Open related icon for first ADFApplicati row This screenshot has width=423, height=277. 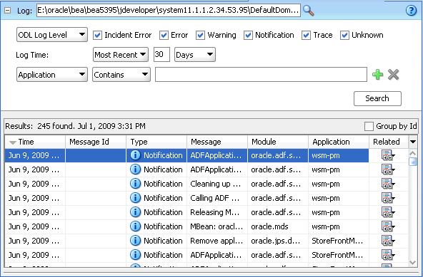pos(388,155)
